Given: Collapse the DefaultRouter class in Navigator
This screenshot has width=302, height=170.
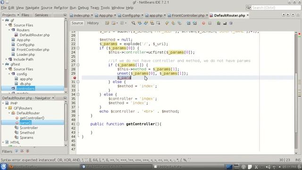Looking at the screenshot, I should pyautogui.click(x=9, y=113).
